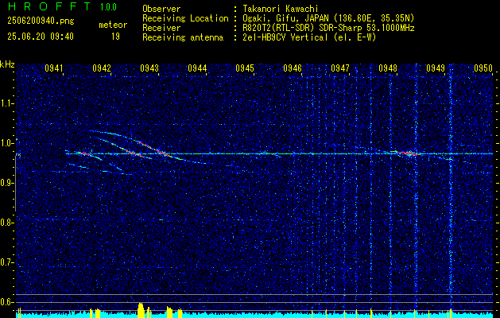The width and height of the screenshot is (500, 318).
Task: Select the meteor count value 19
Action: point(115,37)
